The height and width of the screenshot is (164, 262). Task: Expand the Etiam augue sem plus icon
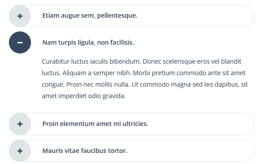click(x=20, y=16)
